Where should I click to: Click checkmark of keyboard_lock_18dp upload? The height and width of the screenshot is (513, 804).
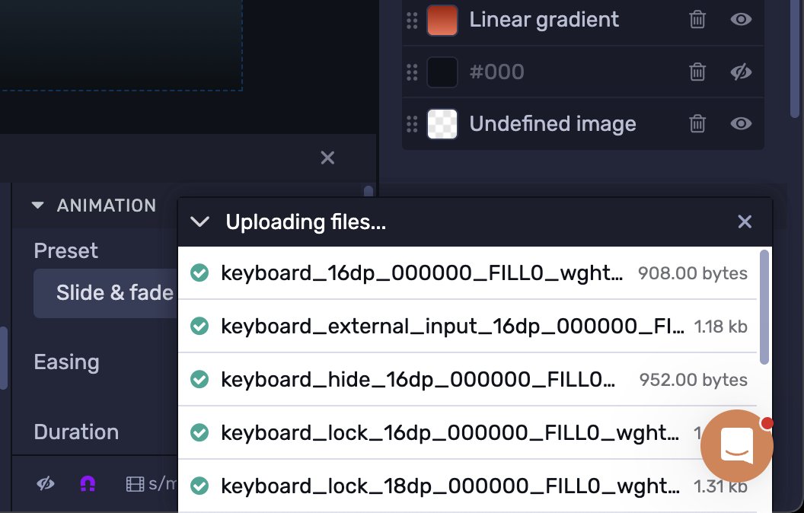pyautogui.click(x=199, y=486)
